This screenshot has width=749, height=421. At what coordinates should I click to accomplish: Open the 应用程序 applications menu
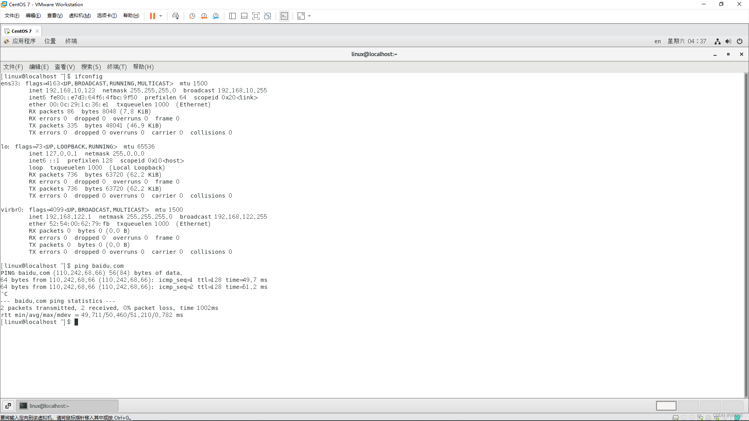(24, 41)
